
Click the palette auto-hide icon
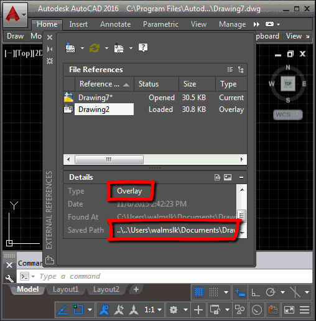tap(50, 49)
